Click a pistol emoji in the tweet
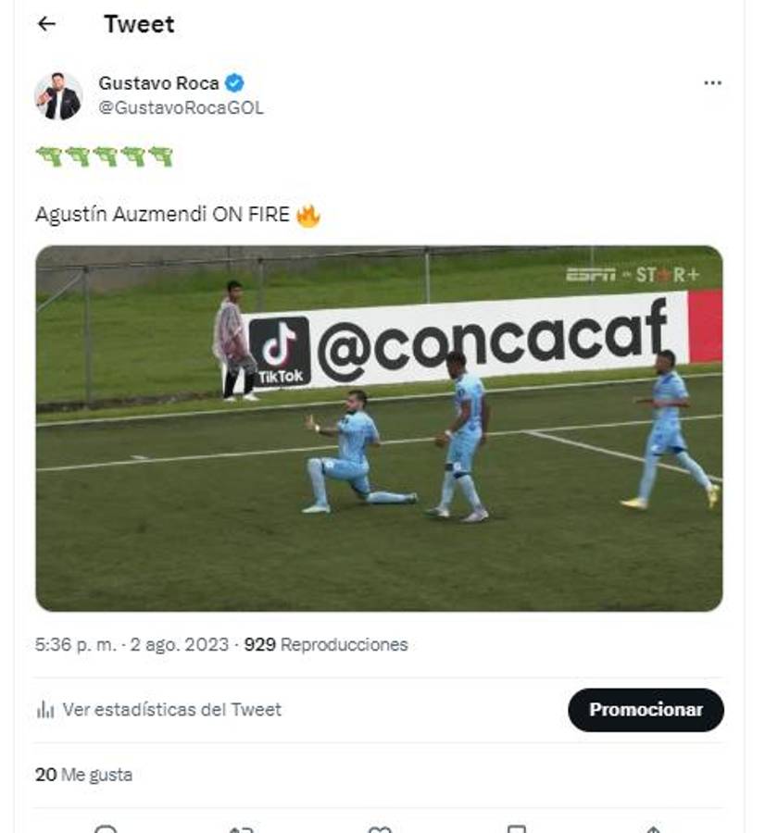The width and height of the screenshot is (765, 833). pos(48,155)
